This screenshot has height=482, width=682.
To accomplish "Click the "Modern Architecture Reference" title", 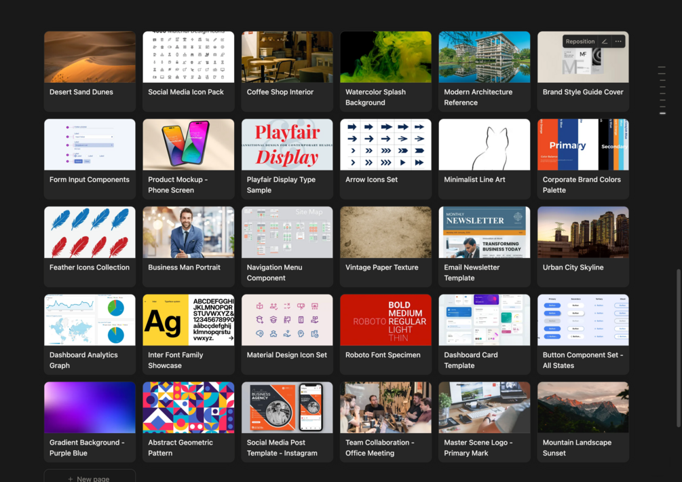I will click(x=478, y=98).
